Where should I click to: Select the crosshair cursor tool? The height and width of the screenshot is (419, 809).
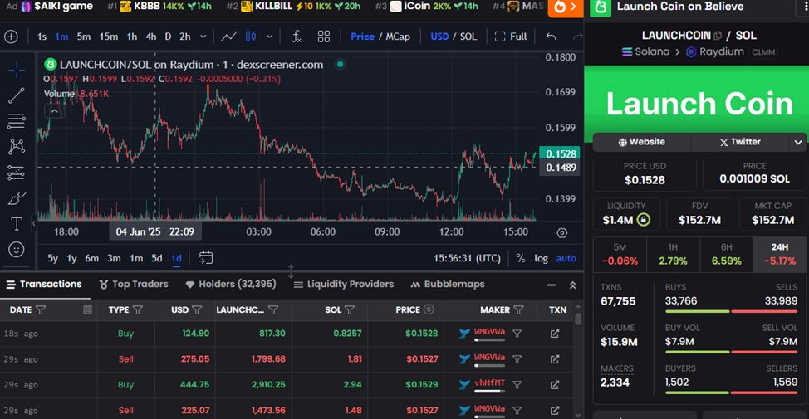coord(17,70)
